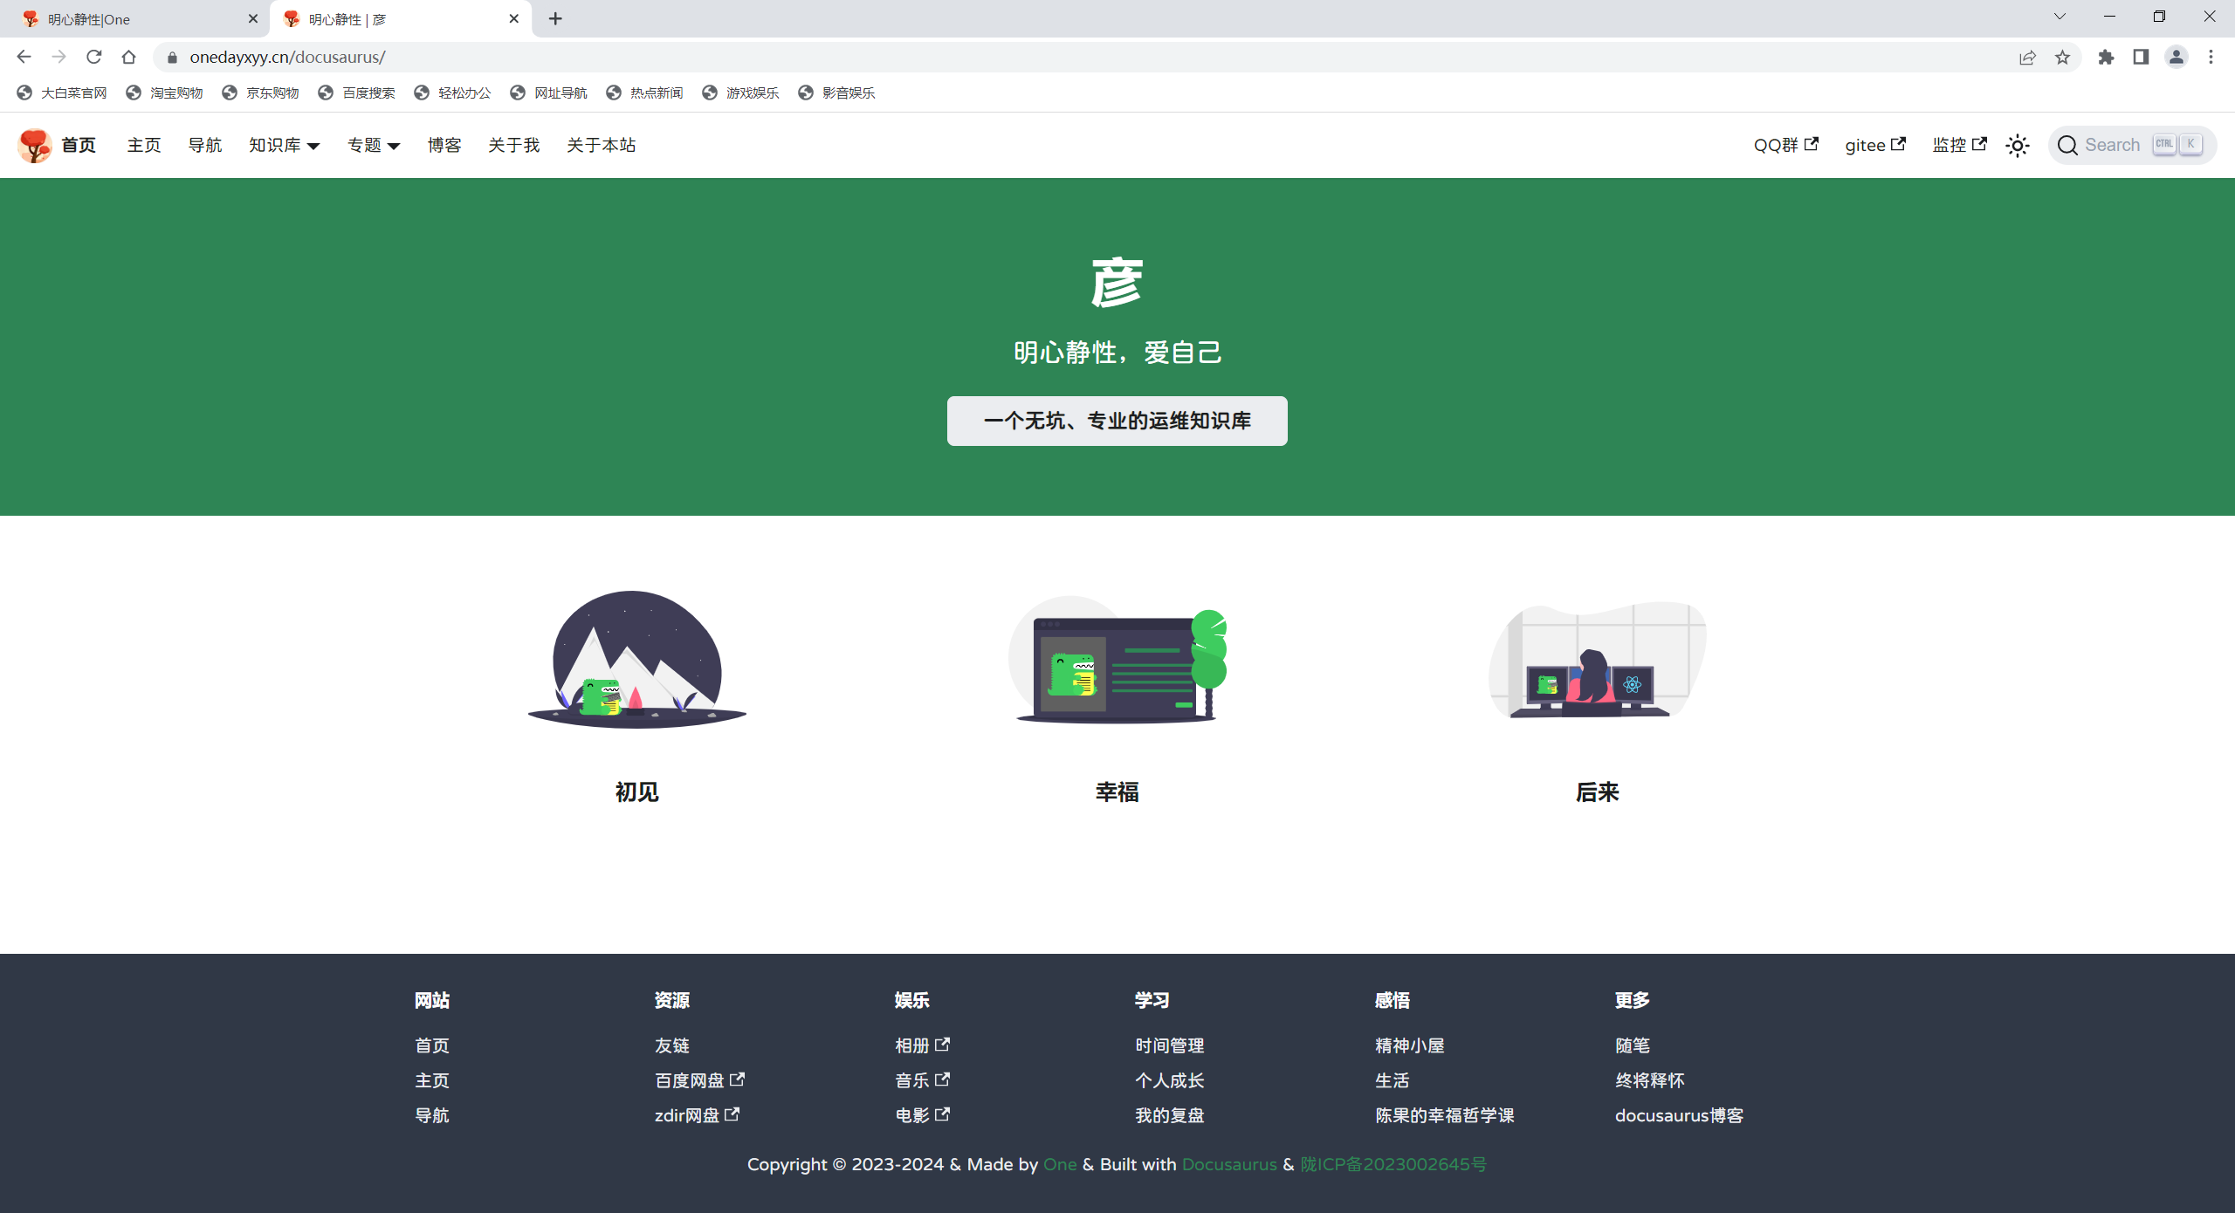Click the share page icon in address bar

pyautogui.click(x=2027, y=58)
